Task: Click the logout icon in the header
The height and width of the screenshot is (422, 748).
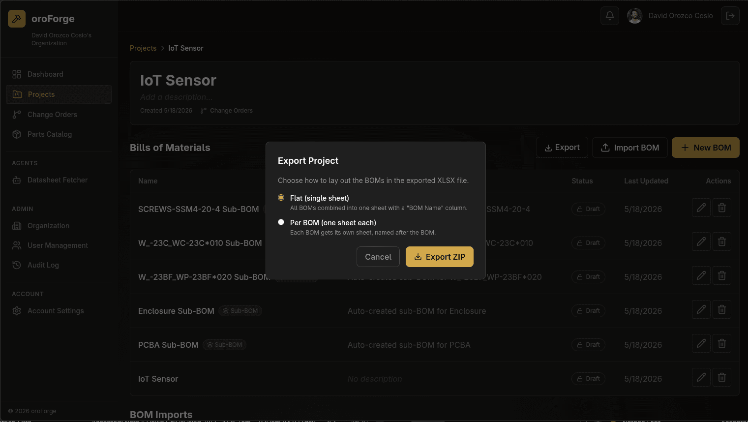Action: (x=730, y=16)
